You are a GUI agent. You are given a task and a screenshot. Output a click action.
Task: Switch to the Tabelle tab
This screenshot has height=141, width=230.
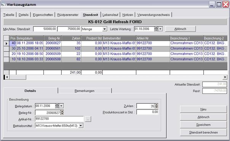[x=9, y=15]
